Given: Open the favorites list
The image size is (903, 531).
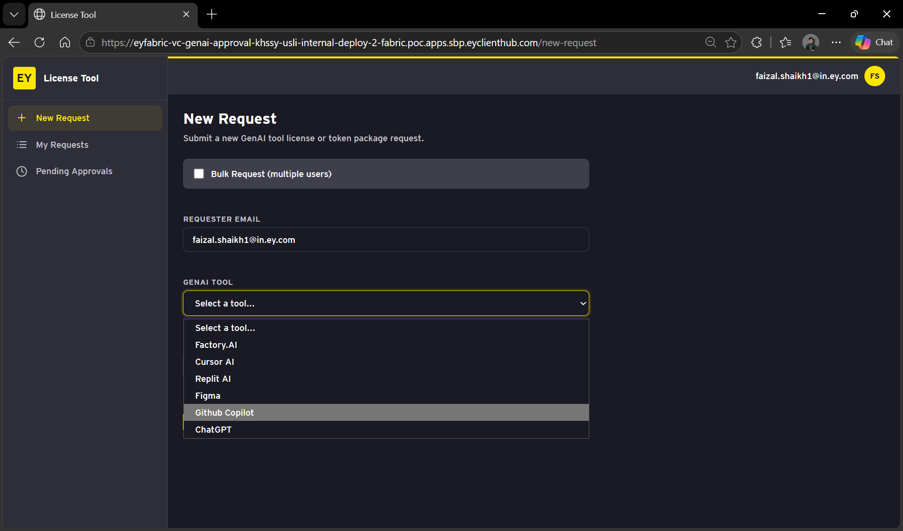Looking at the screenshot, I should (785, 43).
